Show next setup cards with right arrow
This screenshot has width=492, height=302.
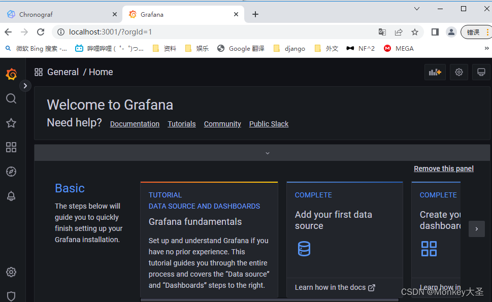pyautogui.click(x=477, y=229)
